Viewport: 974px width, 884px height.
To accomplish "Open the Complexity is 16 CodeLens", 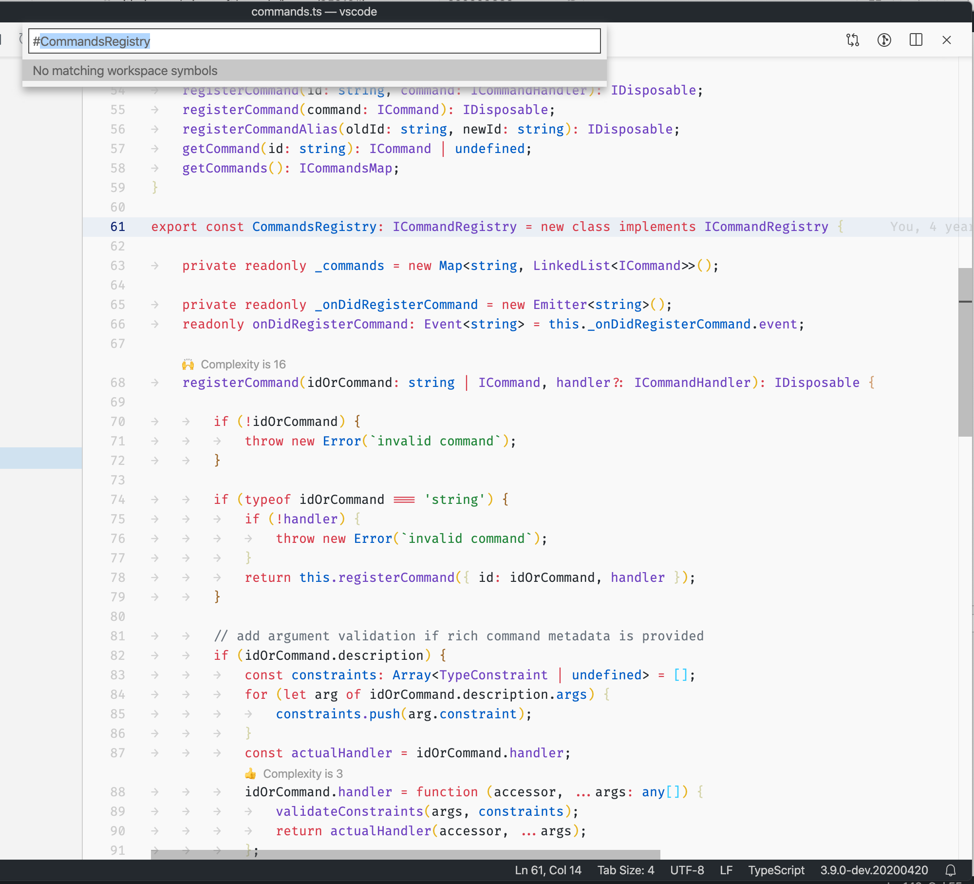I will coord(243,364).
